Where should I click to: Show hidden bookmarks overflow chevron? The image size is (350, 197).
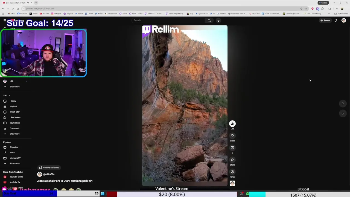coord(329,14)
